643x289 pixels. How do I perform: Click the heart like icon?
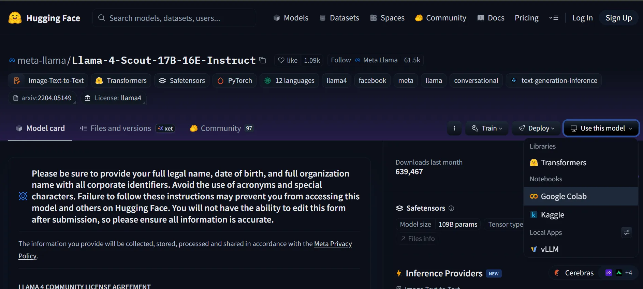[281, 60]
